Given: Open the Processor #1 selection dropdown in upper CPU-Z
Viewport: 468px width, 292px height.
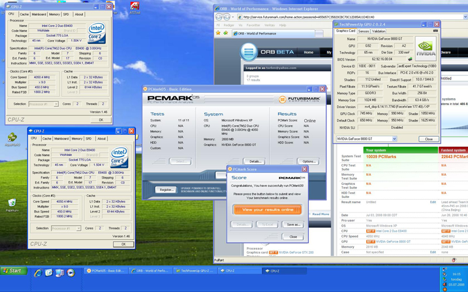Looking at the screenshot, I should 56,104.
